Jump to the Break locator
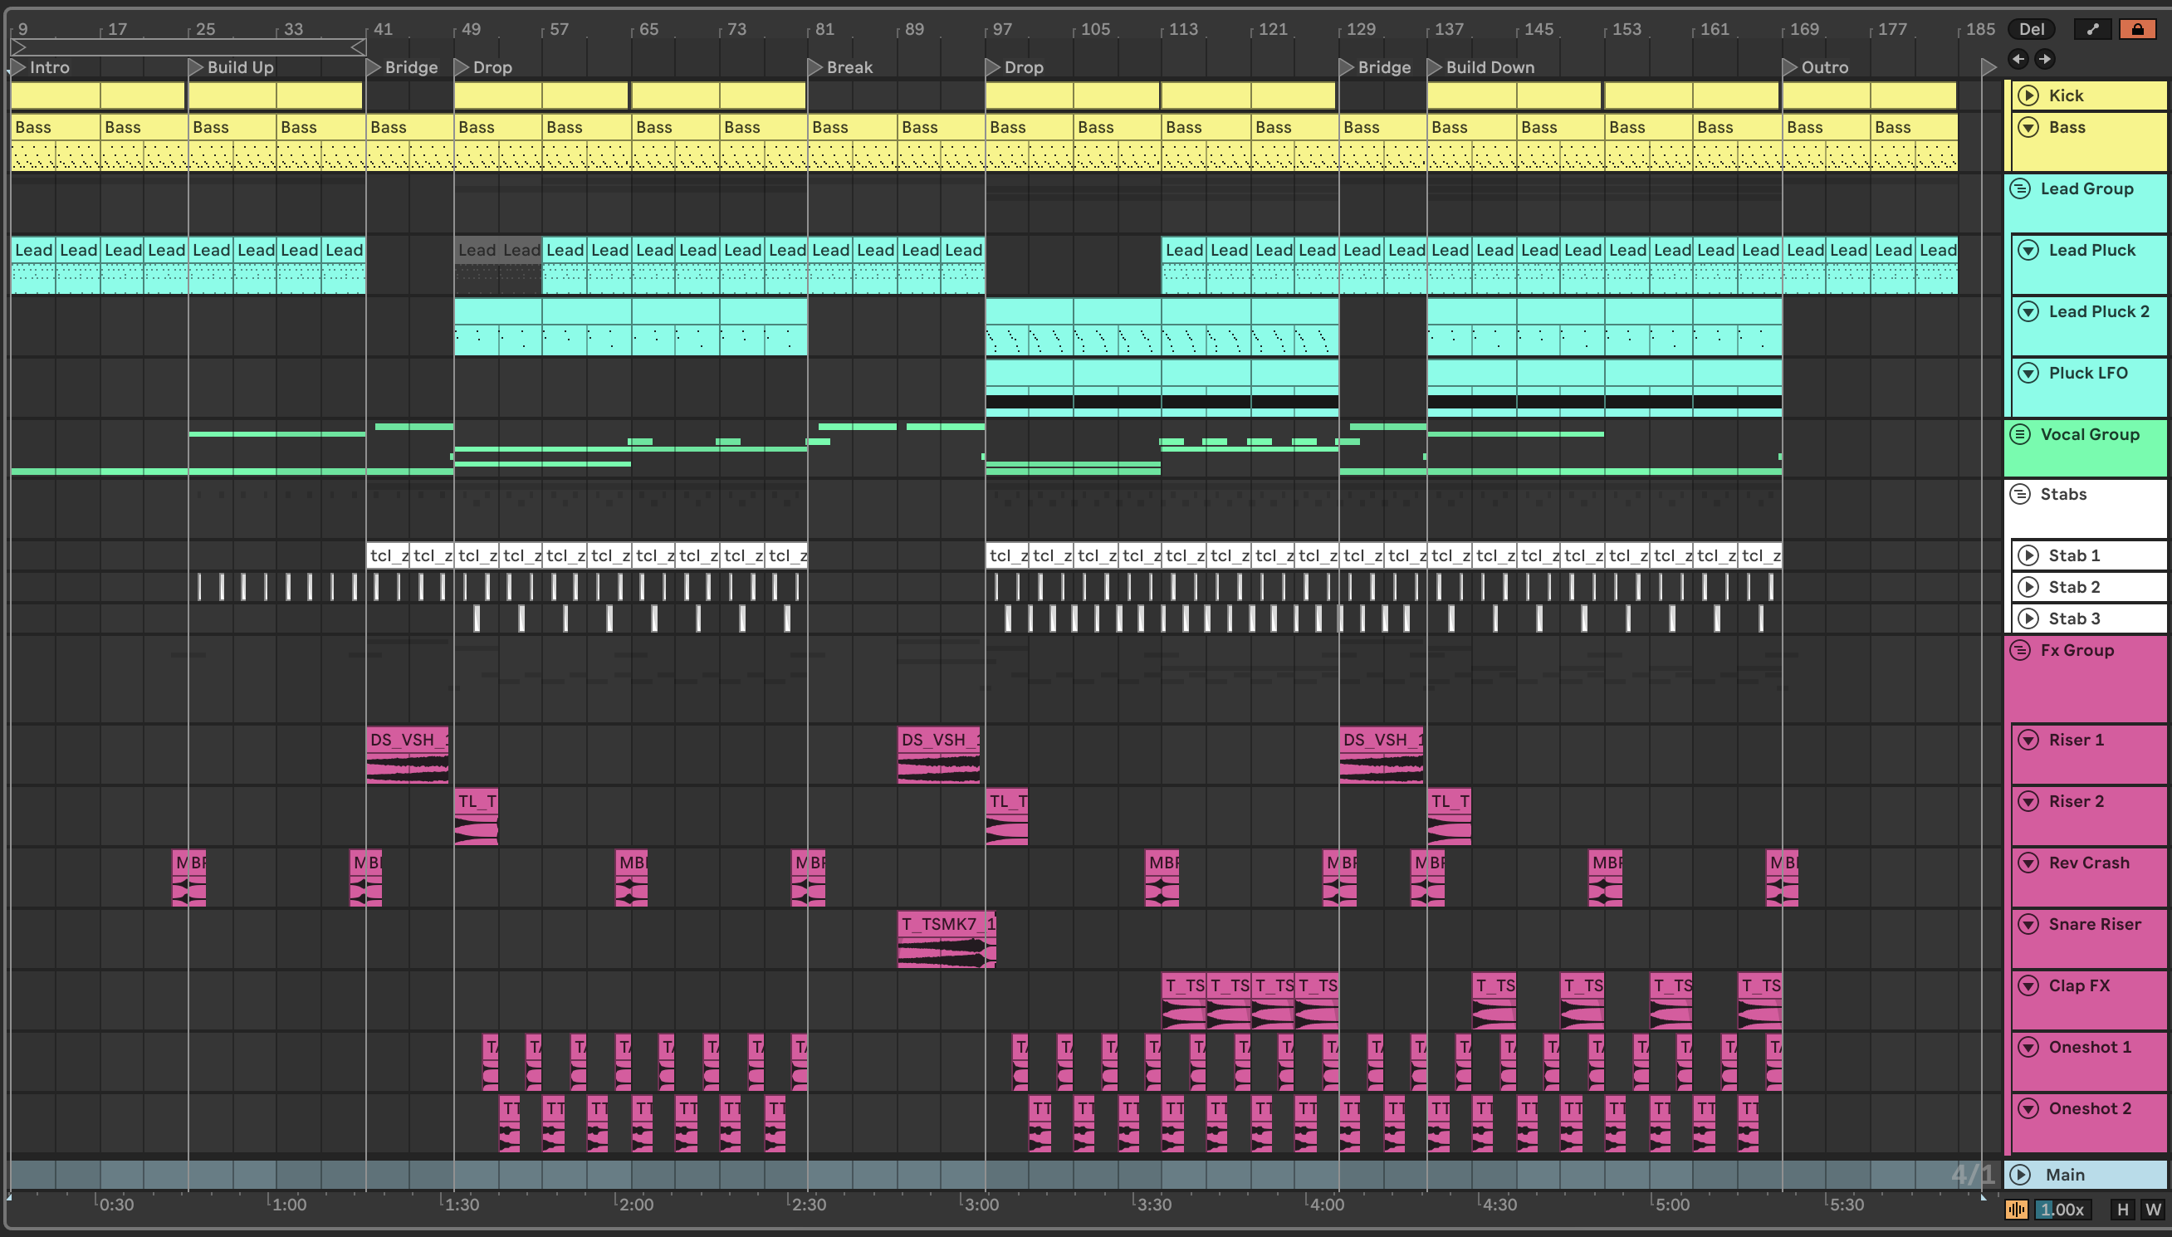The image size is (2172, 1237). (840, 67)
